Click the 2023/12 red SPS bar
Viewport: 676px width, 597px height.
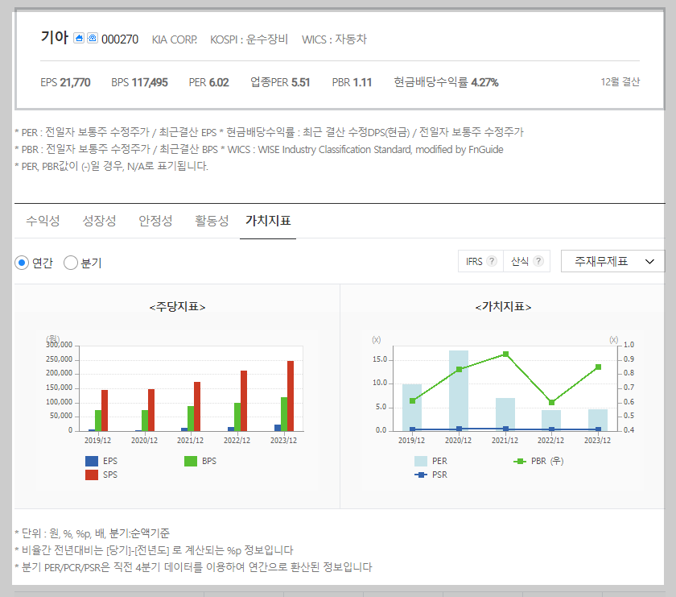[x=291, y=396]
